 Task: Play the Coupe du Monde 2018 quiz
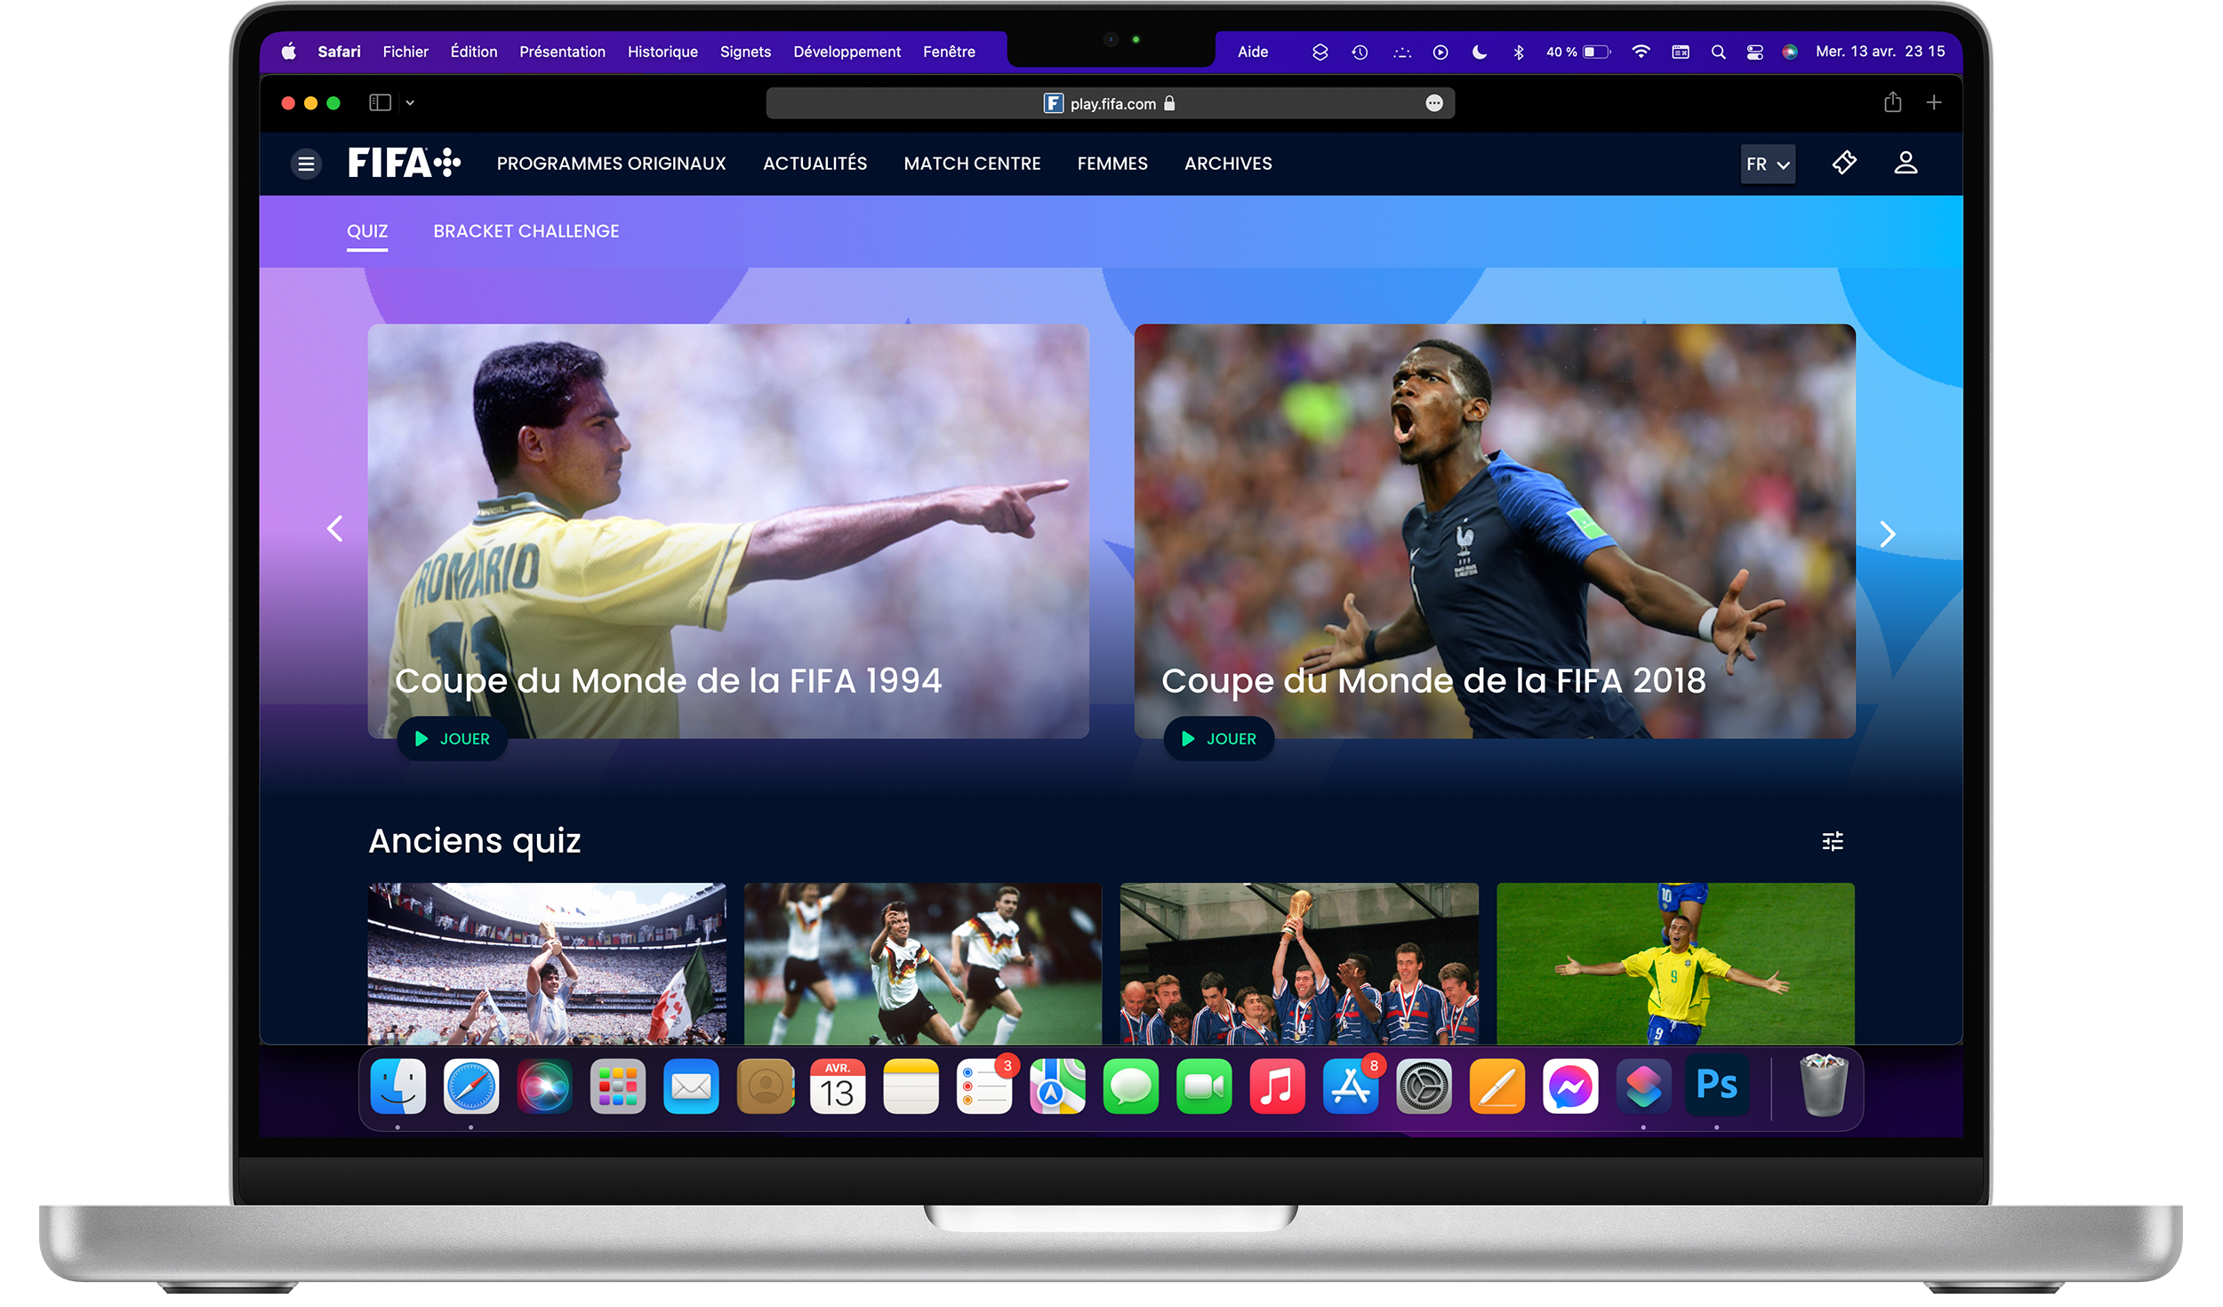pyautogui.click(x=1219, y=739)
